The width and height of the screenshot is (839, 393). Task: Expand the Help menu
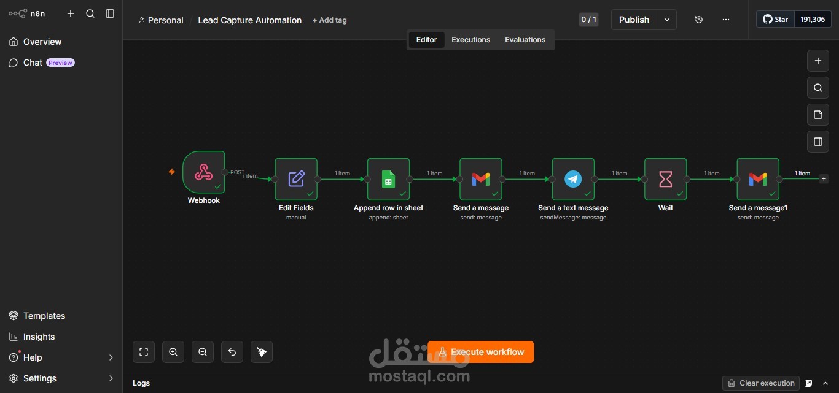click(61, 357)
